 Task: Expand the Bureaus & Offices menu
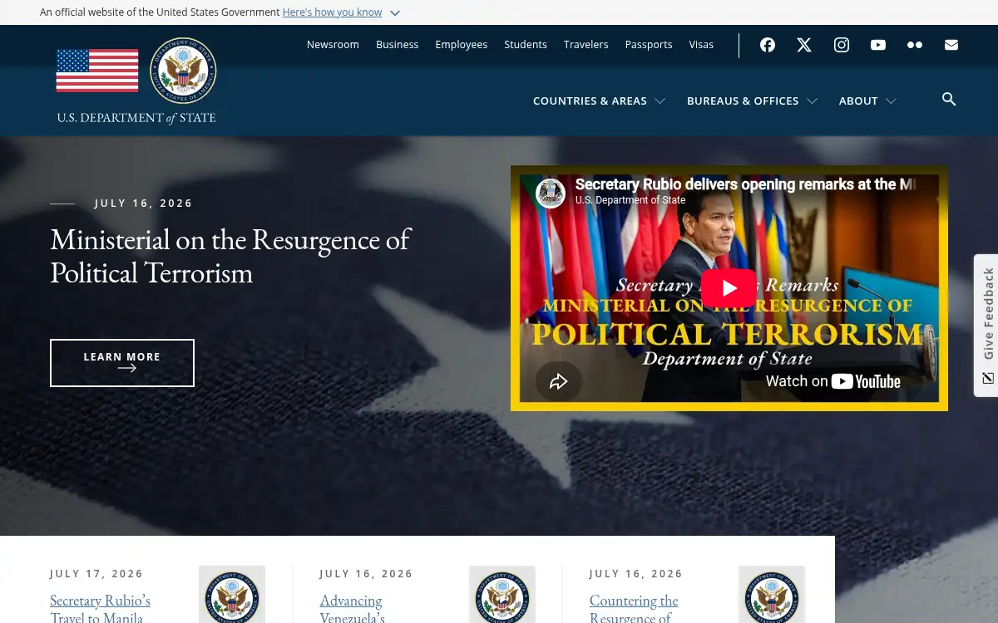[x=752, y=101]
